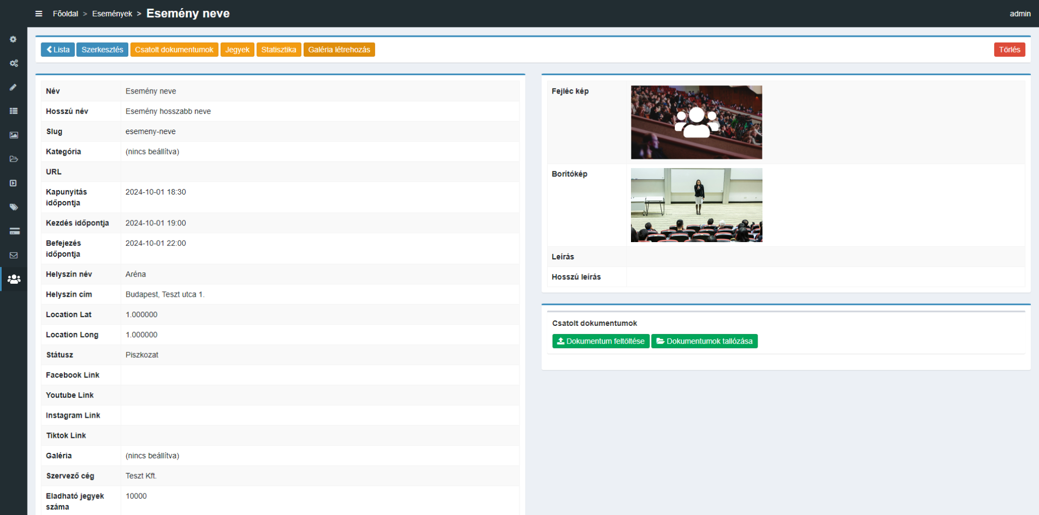1039x515 pixels.
Task: Click the Szerkesztés button
Action: tap(102, 50)
